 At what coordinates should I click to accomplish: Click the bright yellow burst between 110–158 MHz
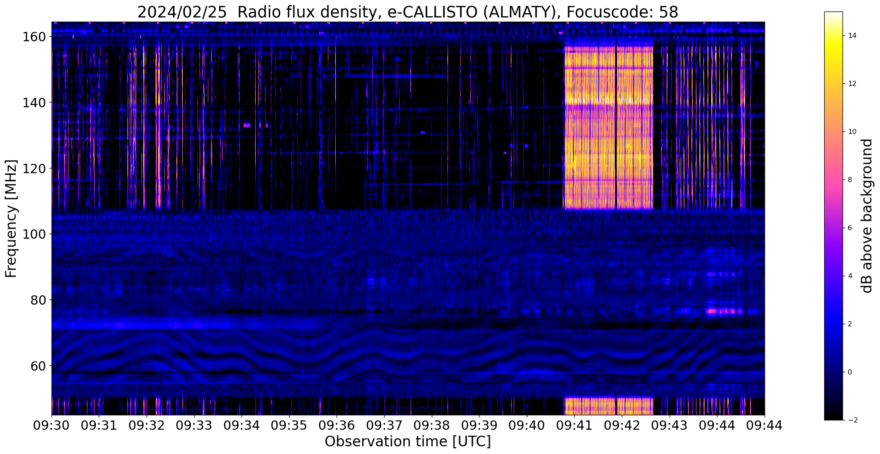[608, 128]
